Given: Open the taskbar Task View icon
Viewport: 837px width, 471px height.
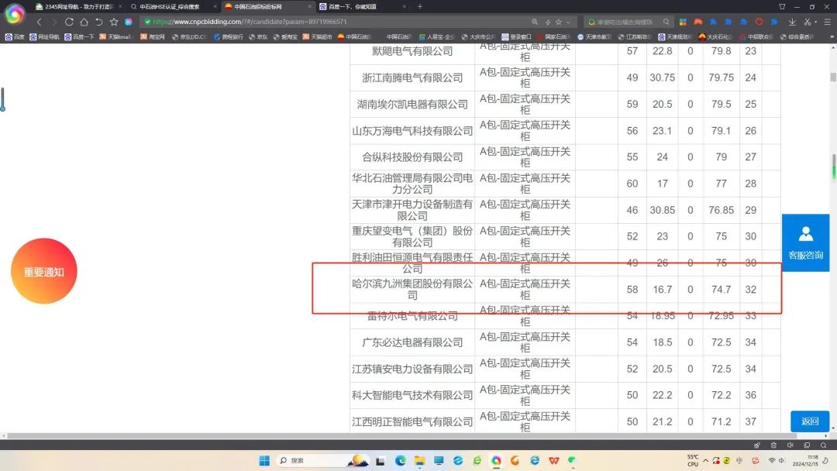Looking at the screenshot, I should point(380,461).
